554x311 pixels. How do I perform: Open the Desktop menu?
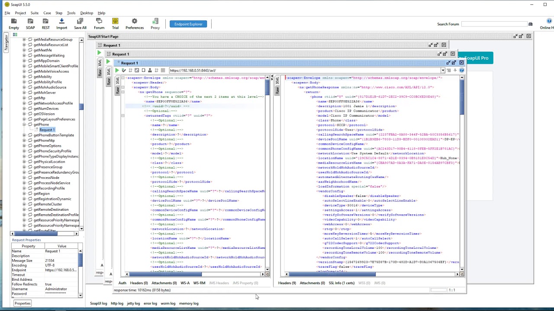[x=87, y=13]
